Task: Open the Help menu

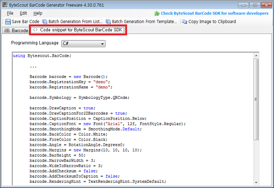Action: (x=38, y=13)
